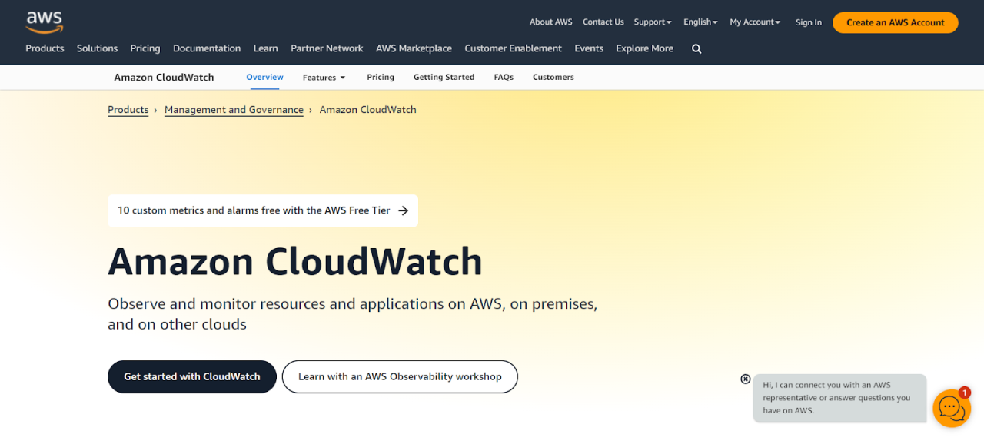This screenshot has width=984, height=444.
Task: Open the Products breadcrumb link
Action: [128, 110]
